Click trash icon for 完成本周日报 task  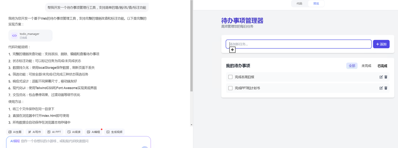coord(386,77)
